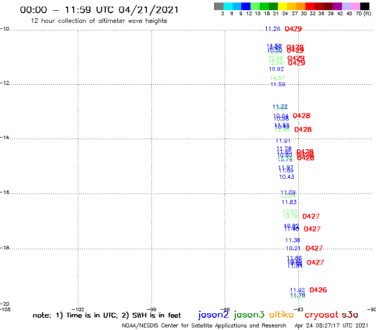Screen dimensions: 376x330
Task: Select the green value '12.49'
Action: tap(275, 58)
